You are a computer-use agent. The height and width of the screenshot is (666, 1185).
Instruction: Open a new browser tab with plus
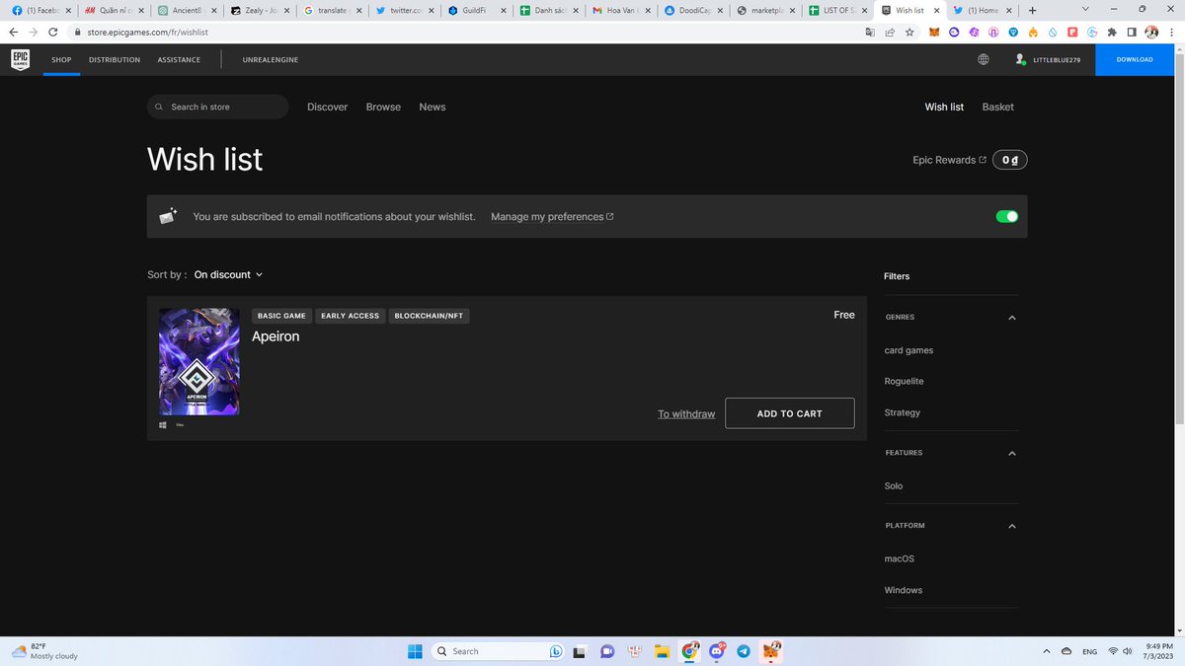(x=1032, y=10)
